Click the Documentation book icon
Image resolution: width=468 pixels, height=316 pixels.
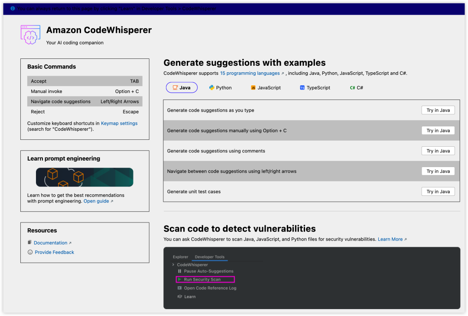29,242
